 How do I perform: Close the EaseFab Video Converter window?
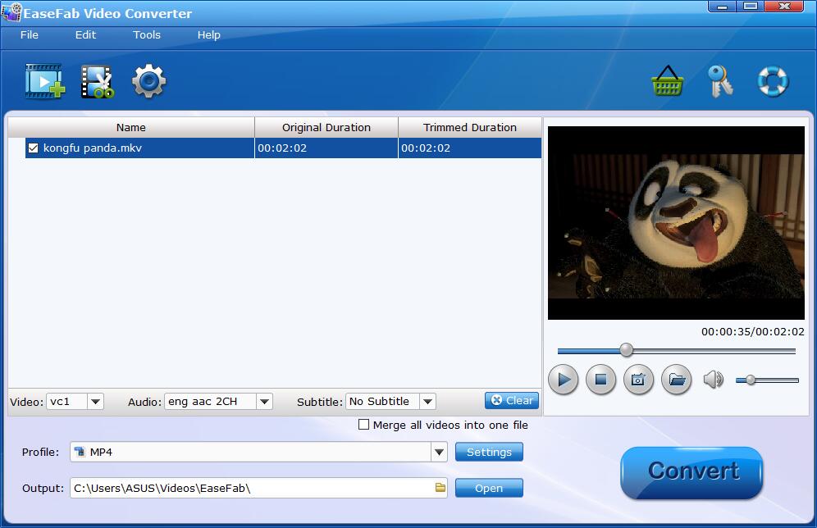pyautogui.click(x=784, y=7)
